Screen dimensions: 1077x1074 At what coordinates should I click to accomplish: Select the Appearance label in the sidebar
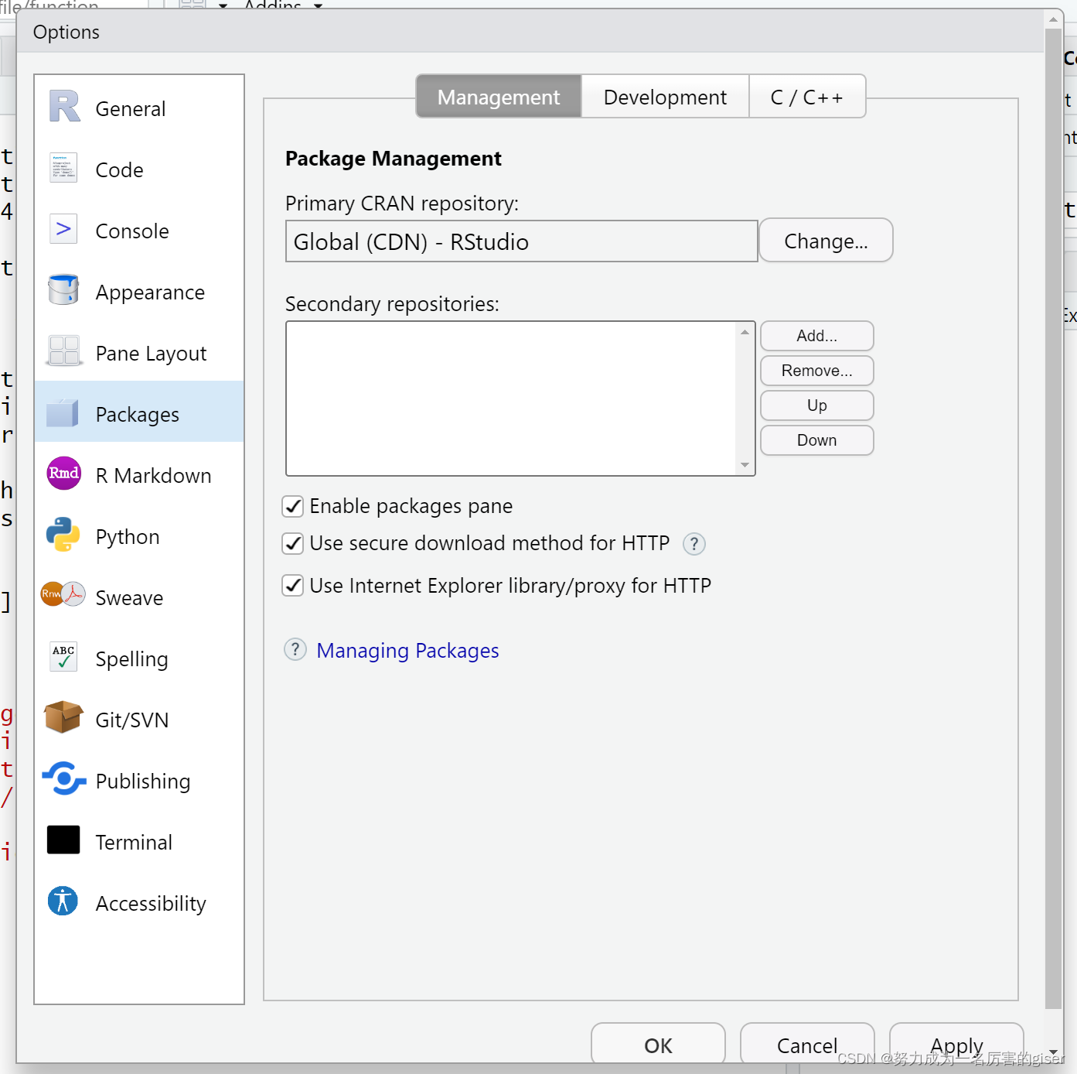tap(150, 292)
